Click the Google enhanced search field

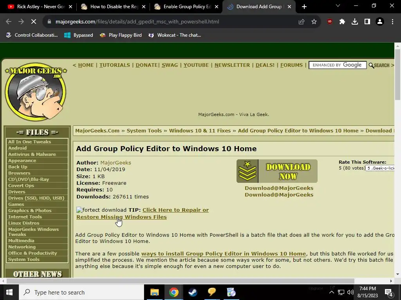[x=338, y=65]
